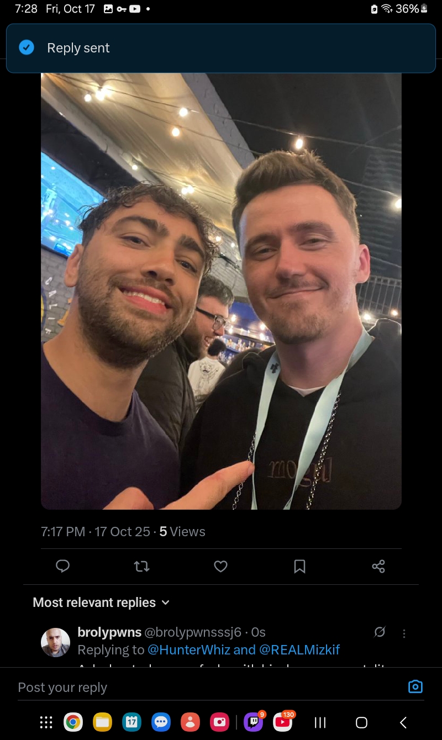Image resolution: width=442 pixels, height=740 pixels.
Task: Like the post with heart icon
Action: pyautogui.click(x=221, y=566)
